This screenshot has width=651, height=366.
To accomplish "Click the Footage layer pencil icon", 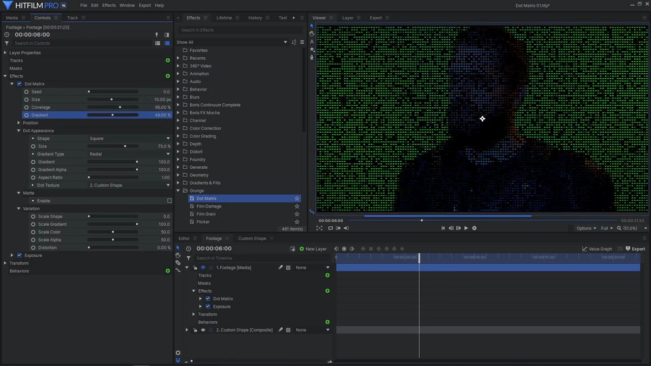I will point(280,268).
